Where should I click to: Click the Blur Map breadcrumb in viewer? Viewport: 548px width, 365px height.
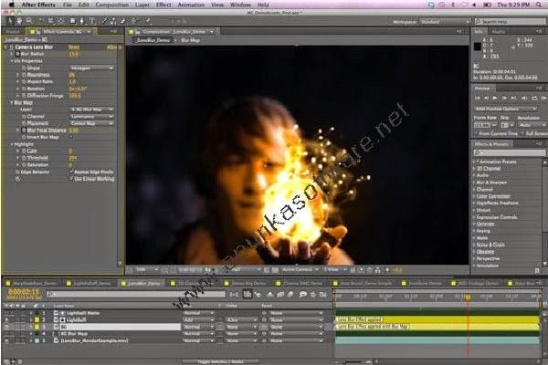(x=191, y=40)
